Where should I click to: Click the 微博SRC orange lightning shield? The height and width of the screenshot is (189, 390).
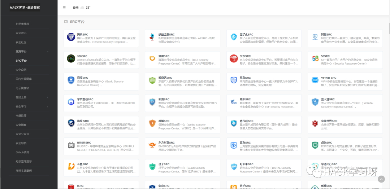tap(152, 123)
